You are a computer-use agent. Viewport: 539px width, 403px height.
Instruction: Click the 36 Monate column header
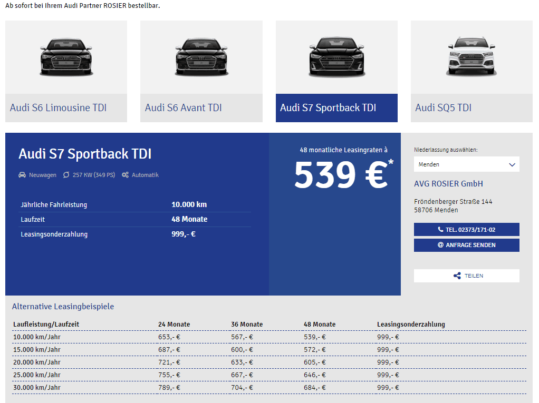click(247, 325)
